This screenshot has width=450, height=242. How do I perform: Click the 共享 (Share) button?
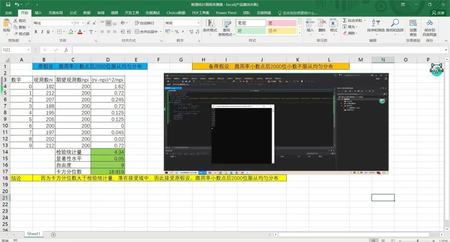[437, 13]
